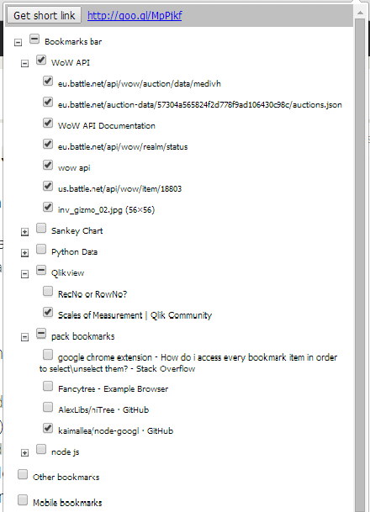Image resolution: width=370 pixels, height=512 pixels.
Task: Select the Mobile bookmarks checkbox
Action: [23, 499]
